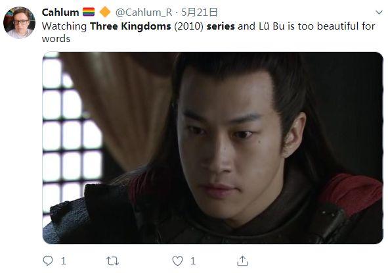Retweet this post using the retweet icon
Screen dimensions: 388x273
[x=112, y=261]
